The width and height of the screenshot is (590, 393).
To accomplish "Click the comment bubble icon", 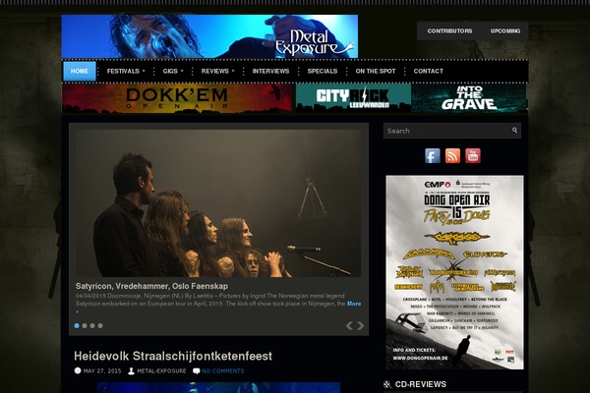I will point(196,371).
